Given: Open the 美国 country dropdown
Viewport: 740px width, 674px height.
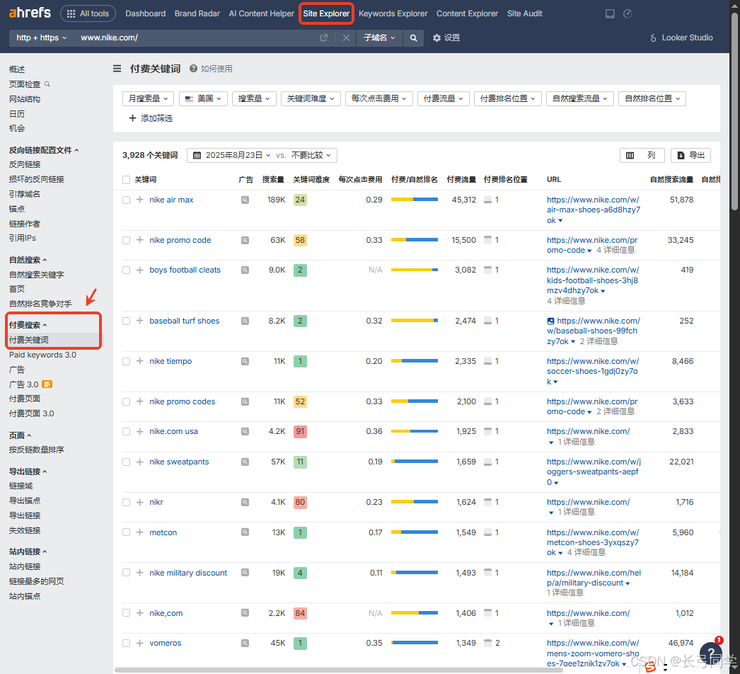Looking at the screenshot, I should [x=204, y=98].
